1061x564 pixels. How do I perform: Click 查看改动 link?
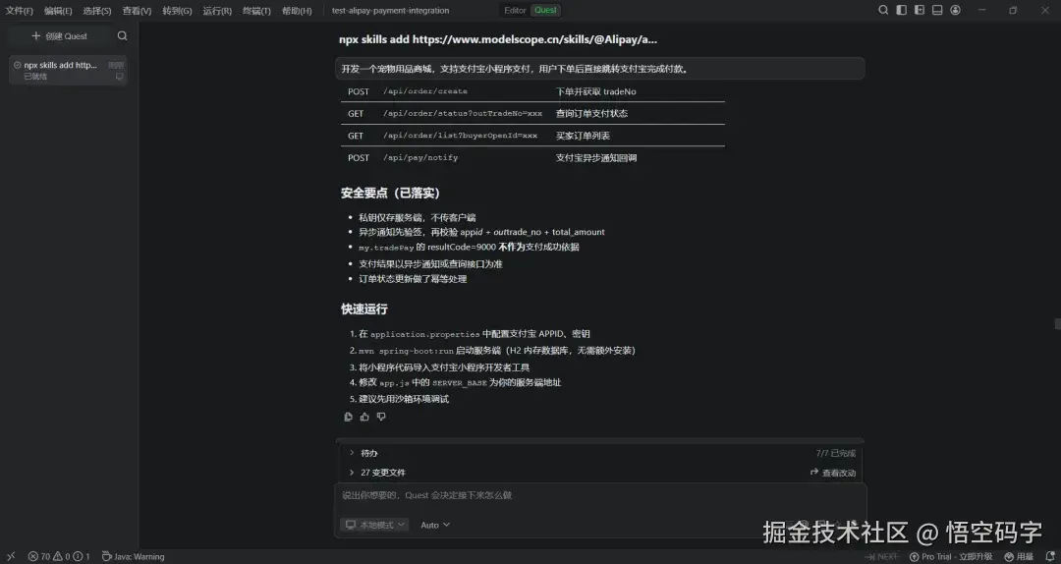833,473
